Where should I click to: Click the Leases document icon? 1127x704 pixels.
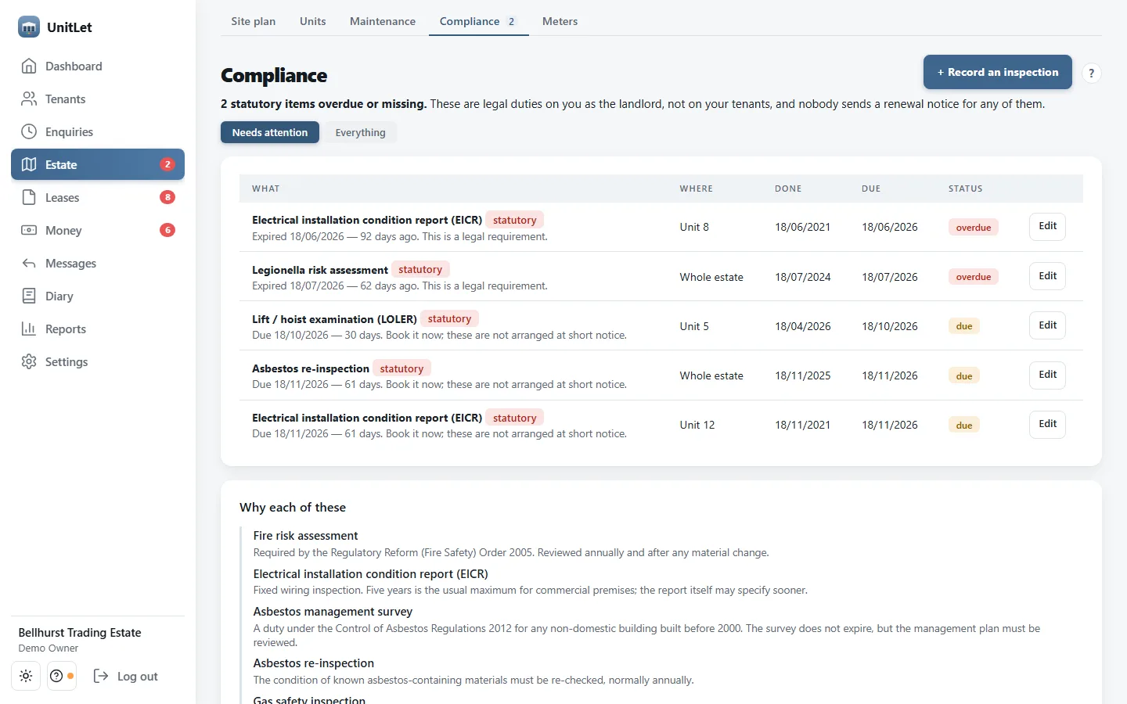coord(29,198)
